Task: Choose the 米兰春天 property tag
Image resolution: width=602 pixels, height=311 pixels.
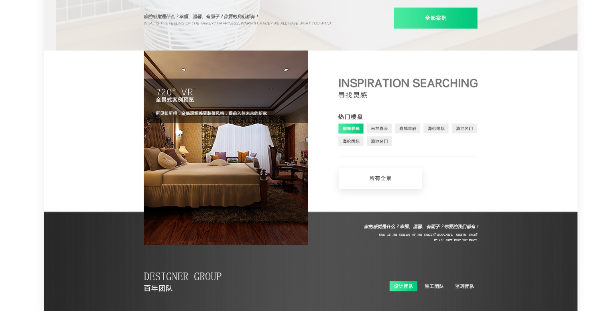Action: (x=379, y=129)
